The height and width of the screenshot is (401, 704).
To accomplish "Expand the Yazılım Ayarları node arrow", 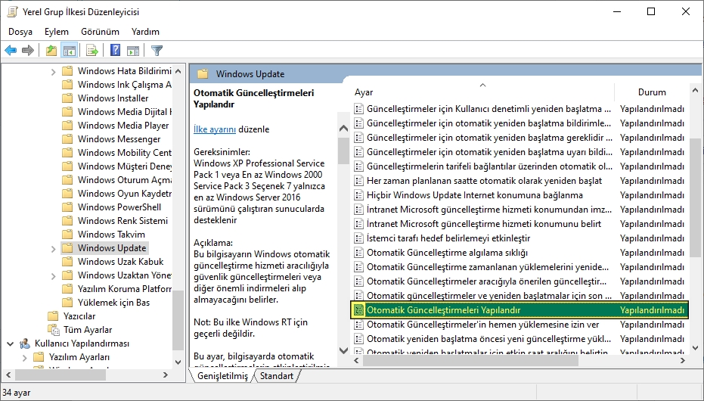I will 24,357.
